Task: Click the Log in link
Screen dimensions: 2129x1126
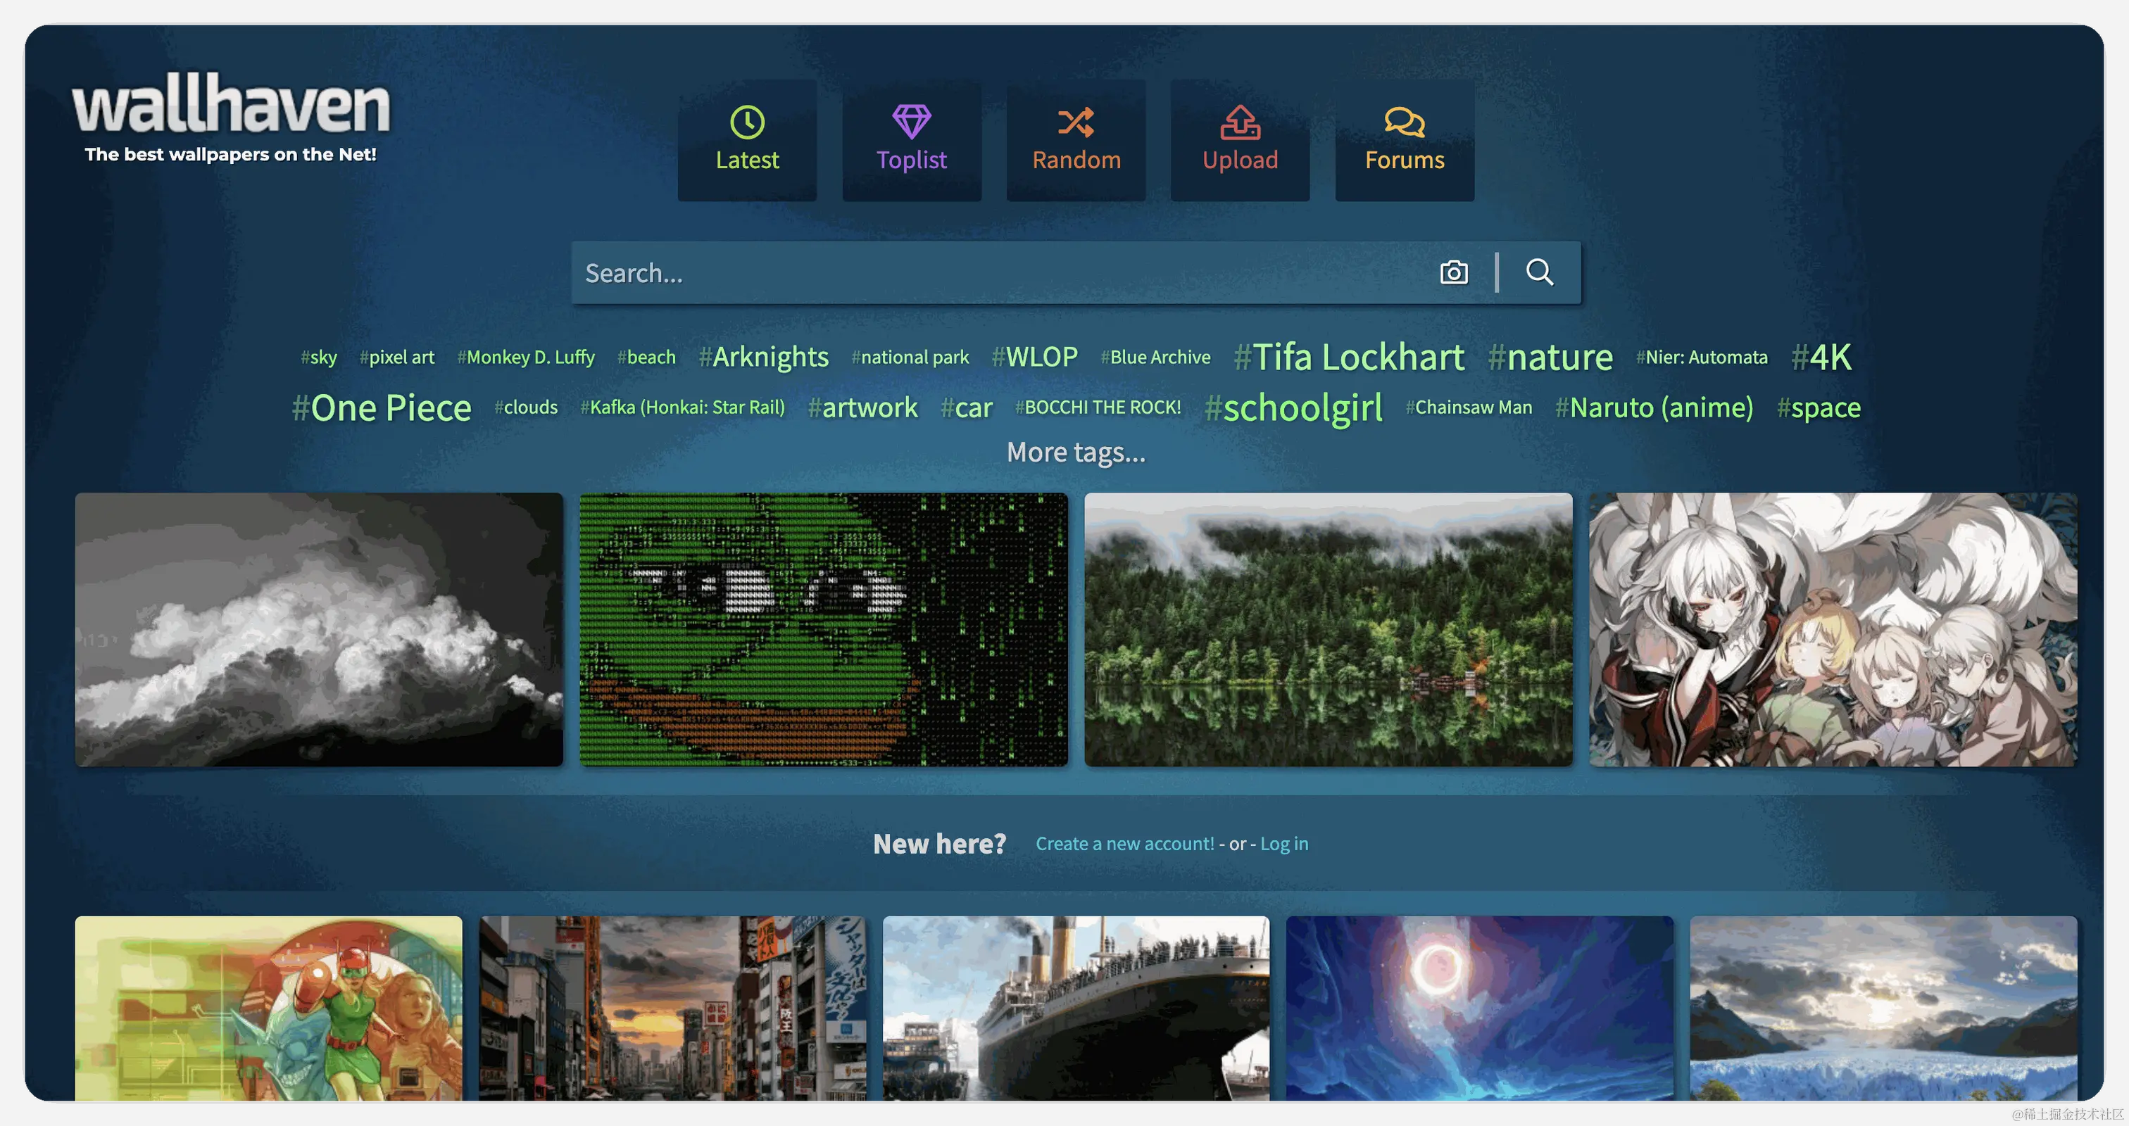Action: point(1283,844)
